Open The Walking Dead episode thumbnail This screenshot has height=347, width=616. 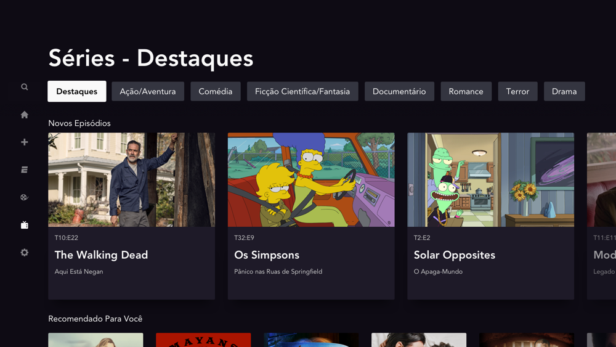click(132, 179)
